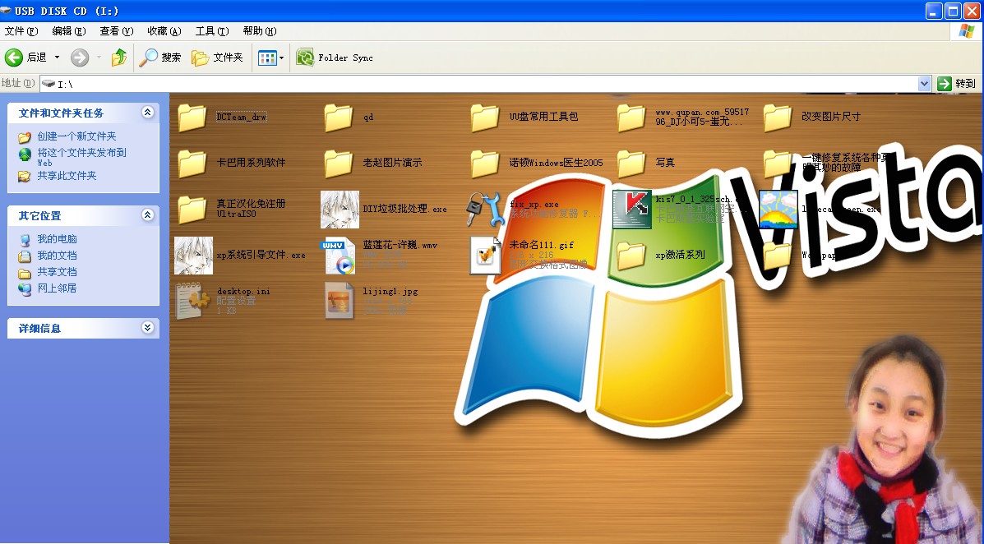The image size is (984, 544).
Task: Click the Views icon button
Action: (267, 58)
